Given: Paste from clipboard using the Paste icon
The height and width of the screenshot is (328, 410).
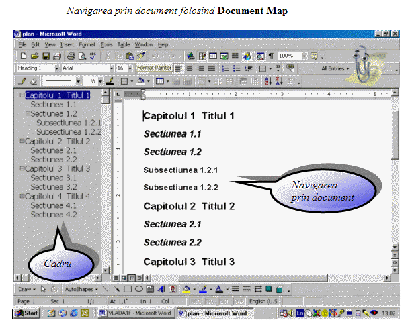Looking at the screenshot, I should tap(130, 56).
